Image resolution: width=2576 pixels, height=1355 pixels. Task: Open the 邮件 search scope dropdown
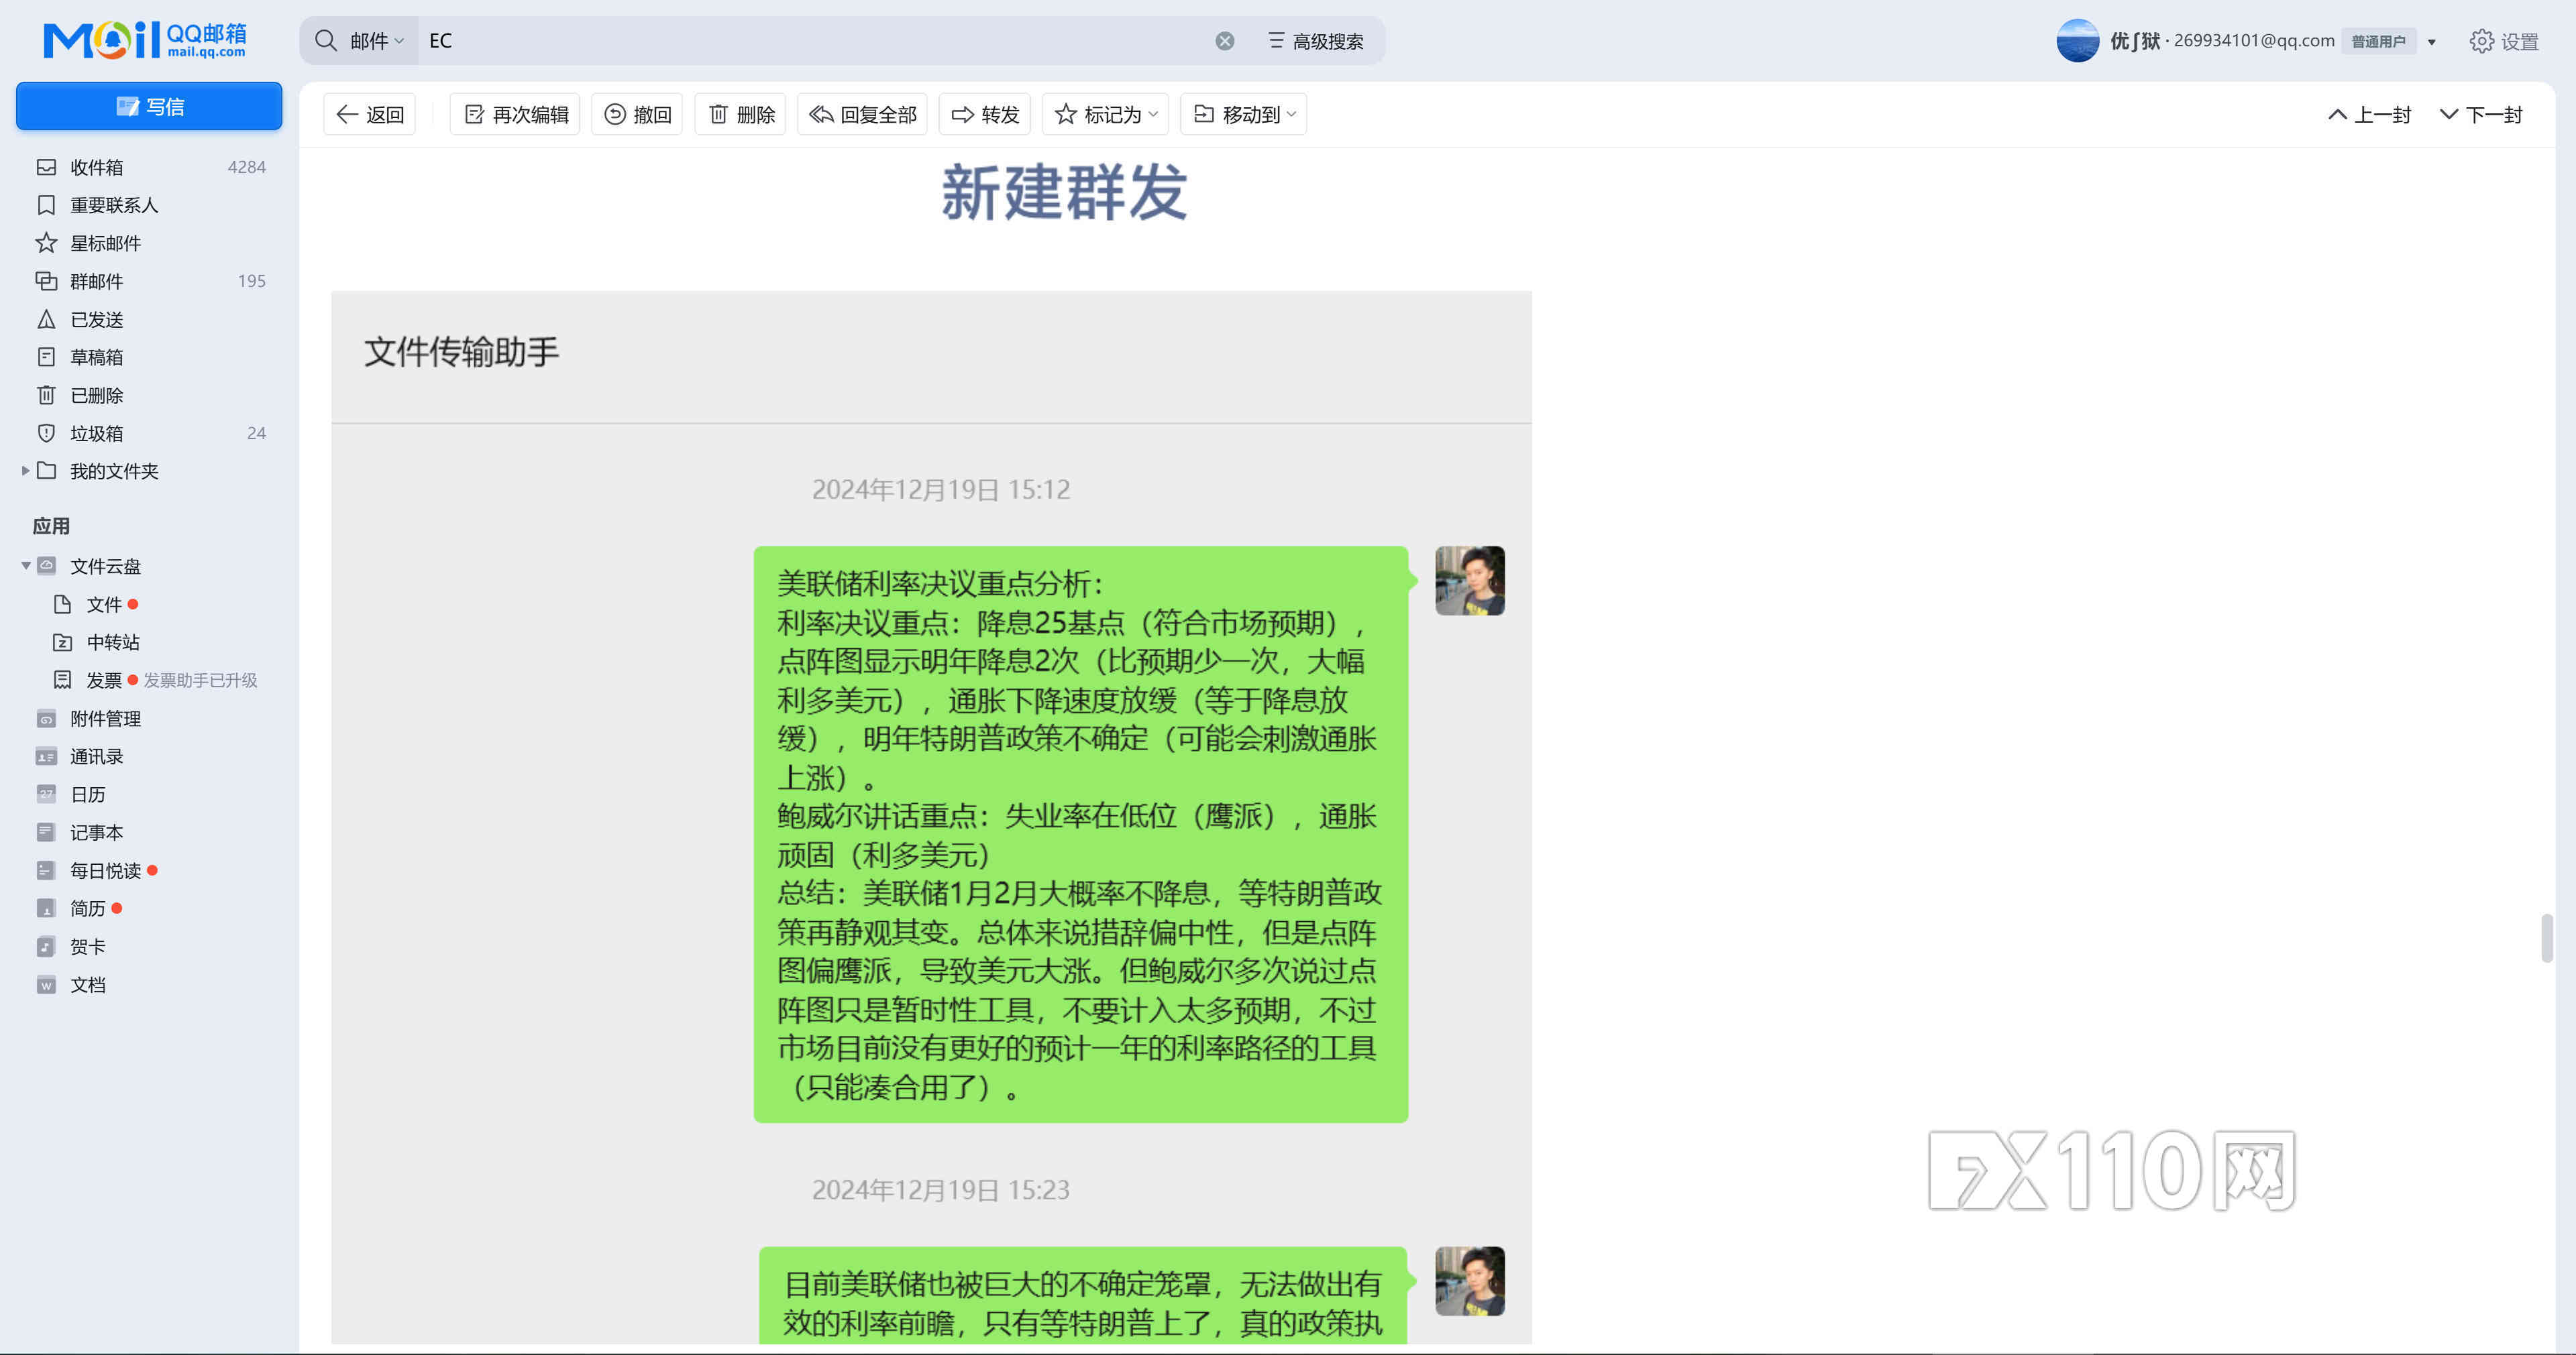pyautogui.click(x=376, y=41)
